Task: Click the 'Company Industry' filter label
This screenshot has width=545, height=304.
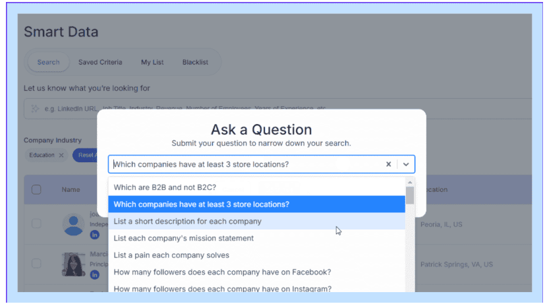Action: (53, 140)
